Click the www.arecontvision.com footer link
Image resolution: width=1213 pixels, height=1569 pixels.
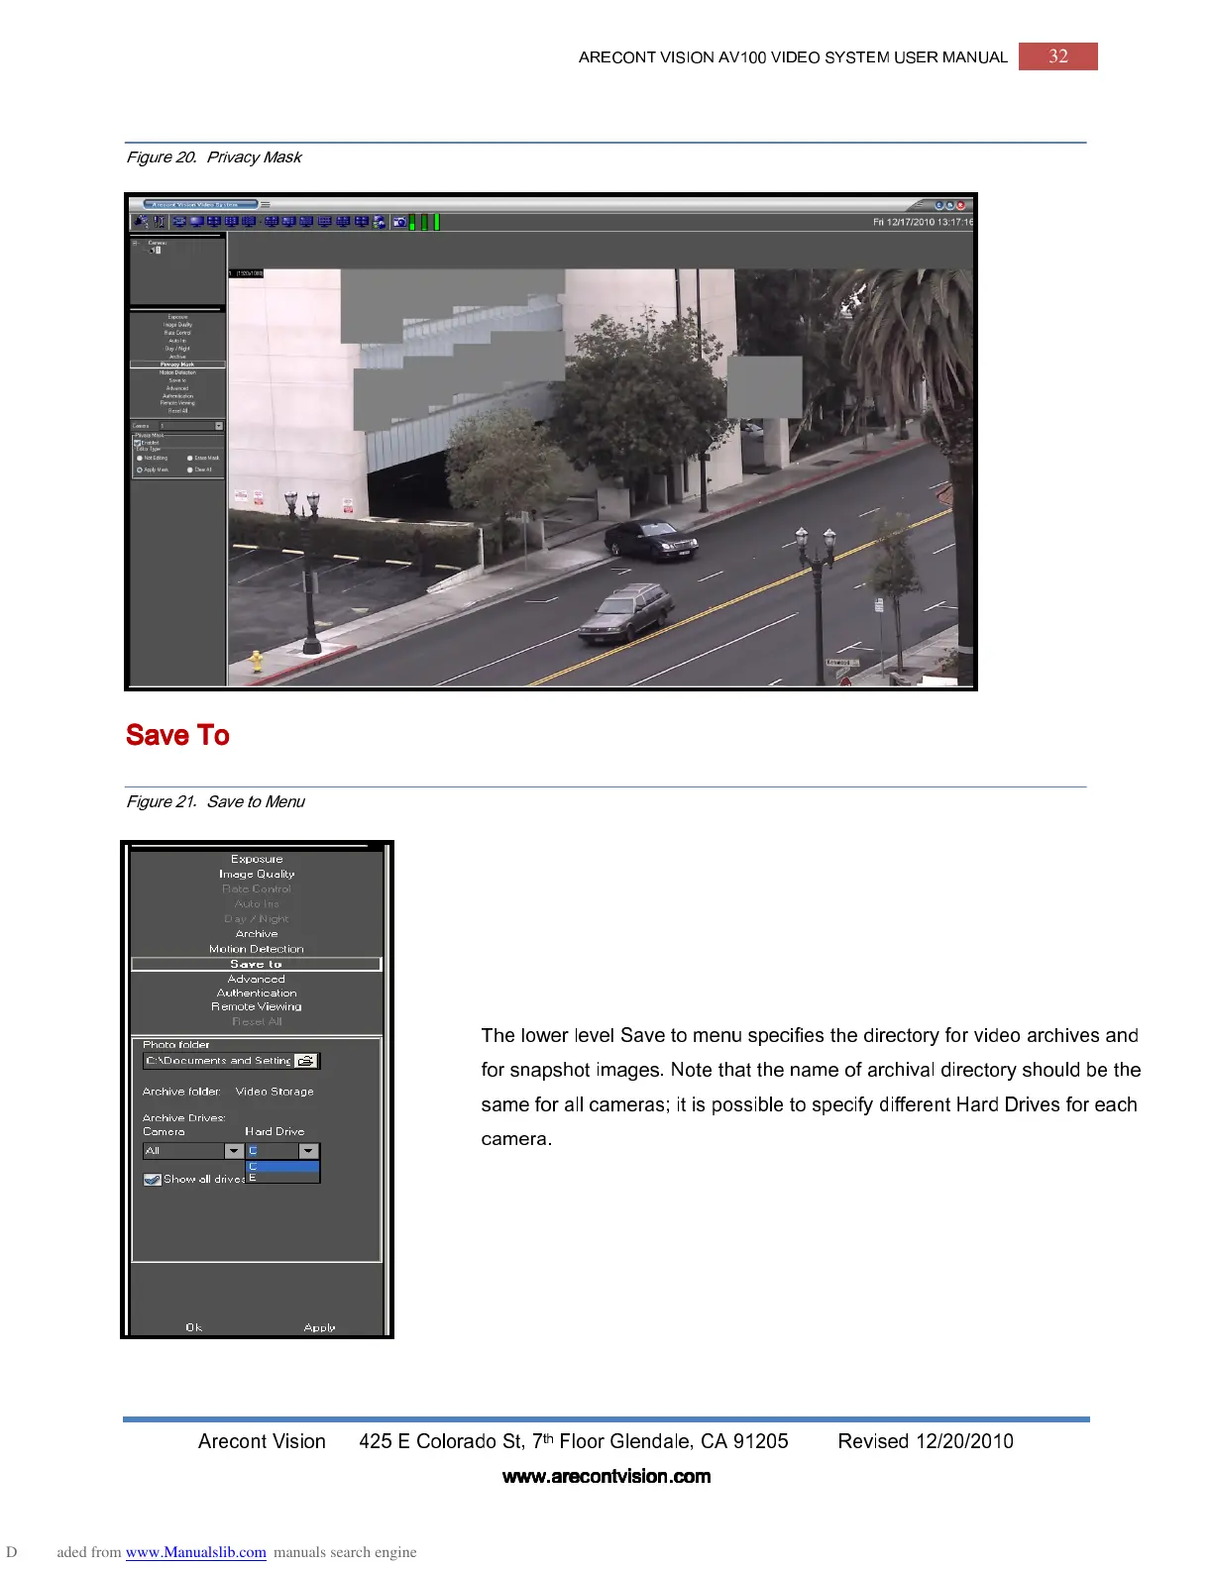coord(606,1476)
